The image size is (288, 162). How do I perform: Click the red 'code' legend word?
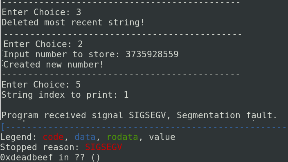[x=54, y=137]
